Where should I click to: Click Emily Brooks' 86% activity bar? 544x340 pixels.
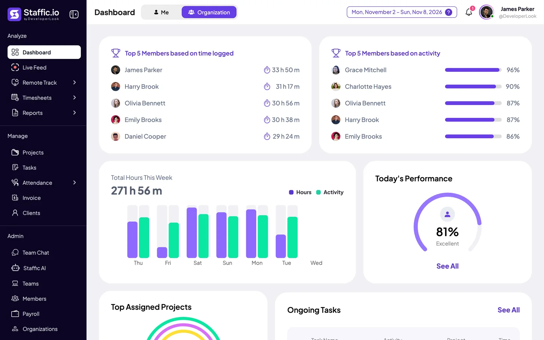473,136
